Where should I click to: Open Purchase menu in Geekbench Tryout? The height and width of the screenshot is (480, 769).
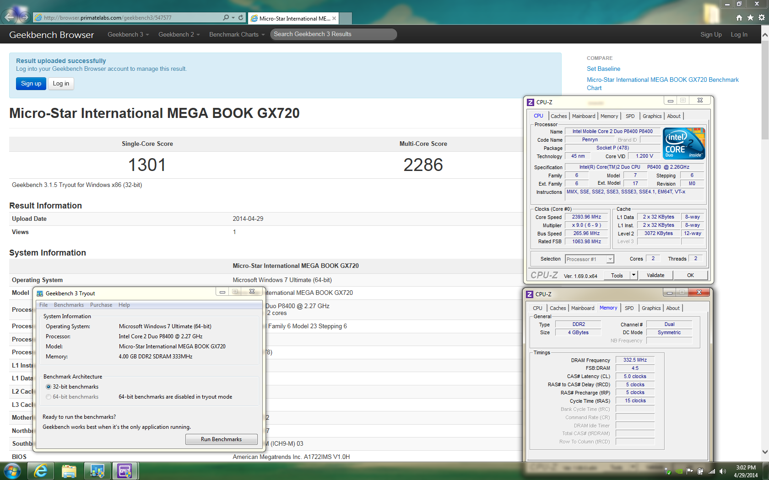[101, 305]
